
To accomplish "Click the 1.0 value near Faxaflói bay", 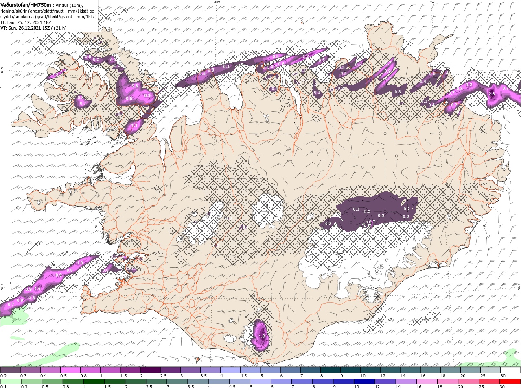I will tap(80, 263).
